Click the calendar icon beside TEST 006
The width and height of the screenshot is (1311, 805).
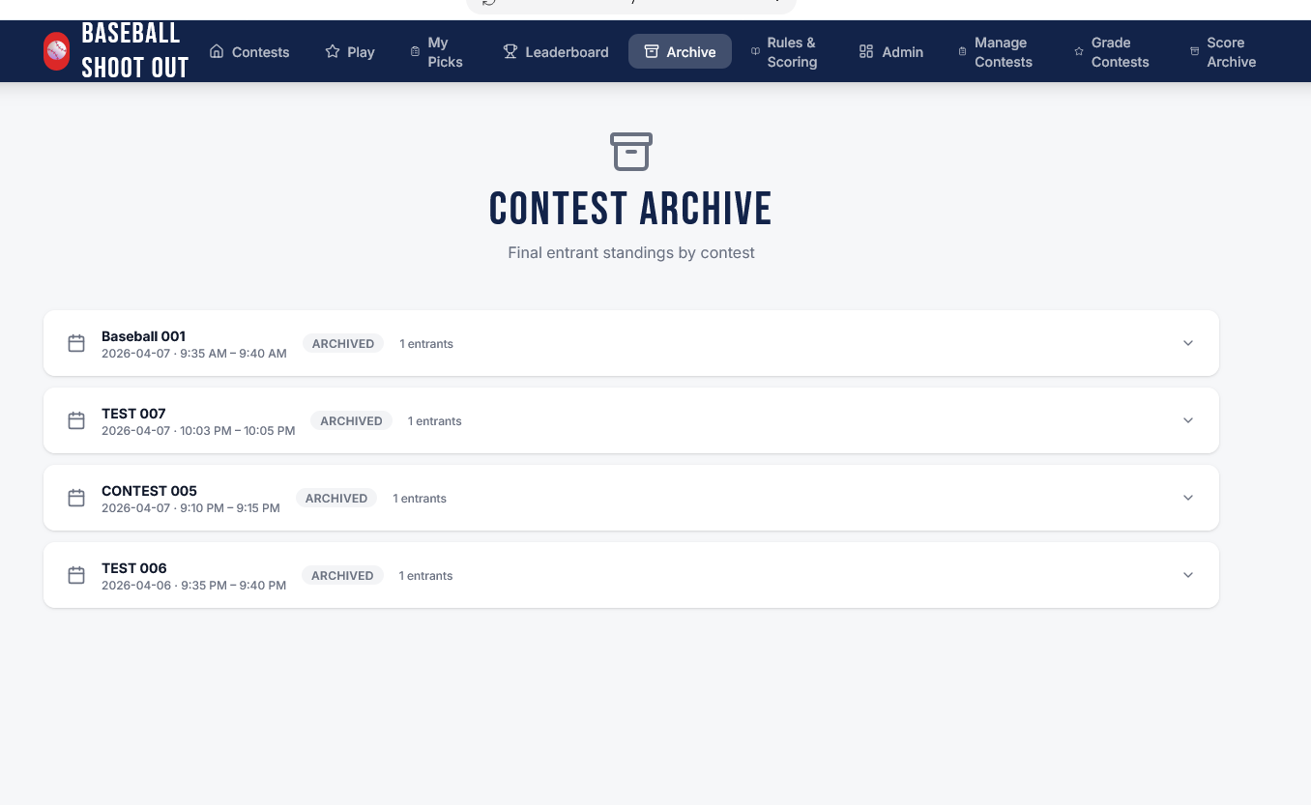tap(76, 575)
